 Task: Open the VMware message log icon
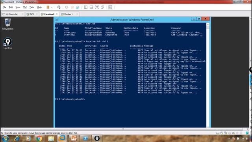coord(247,133)
